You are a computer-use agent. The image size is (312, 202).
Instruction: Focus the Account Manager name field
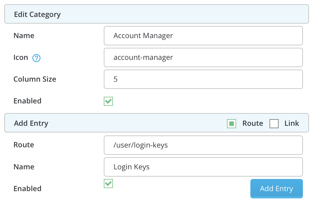[203, 36]
